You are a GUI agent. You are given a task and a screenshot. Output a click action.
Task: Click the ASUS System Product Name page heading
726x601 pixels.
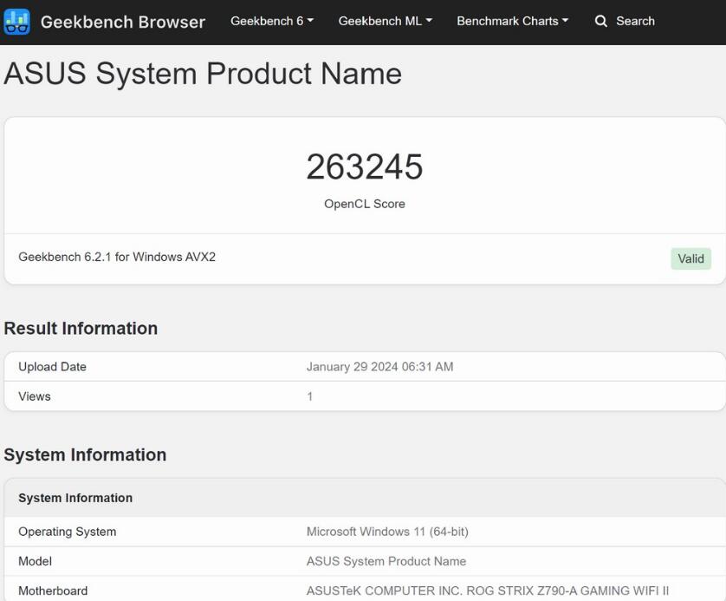(x=203, y=74)
